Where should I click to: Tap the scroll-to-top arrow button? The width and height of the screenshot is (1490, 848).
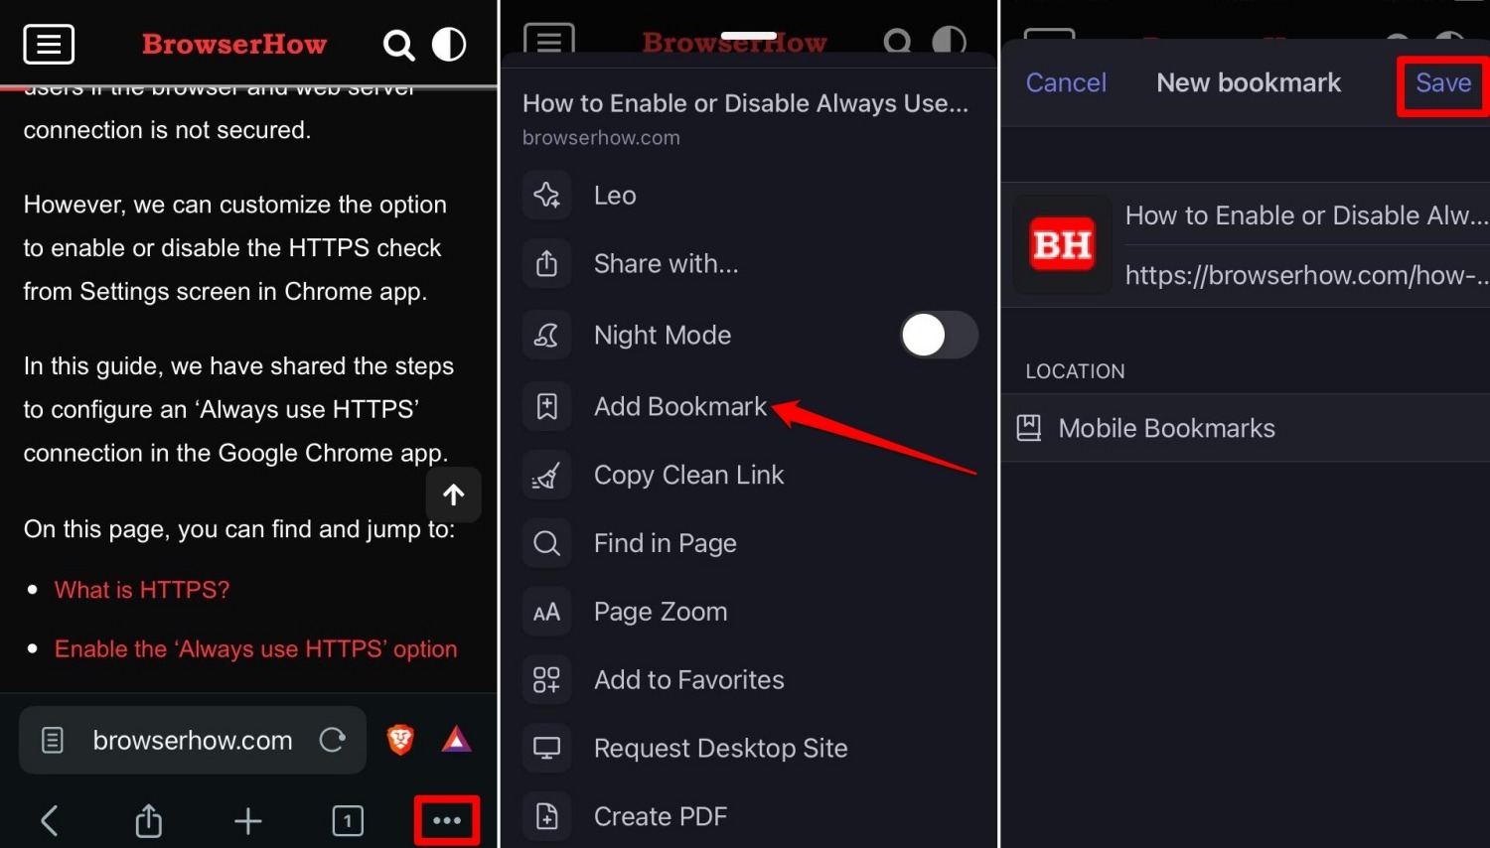tap(454, 495)
